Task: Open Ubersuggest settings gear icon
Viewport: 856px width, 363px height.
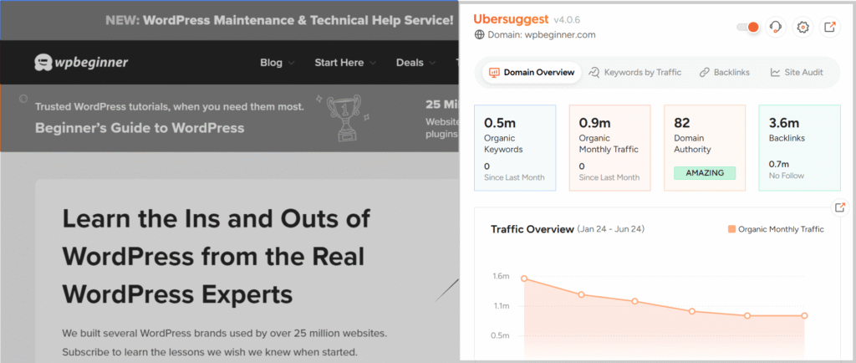Action: pyautogui.click(x=802, y=28)
